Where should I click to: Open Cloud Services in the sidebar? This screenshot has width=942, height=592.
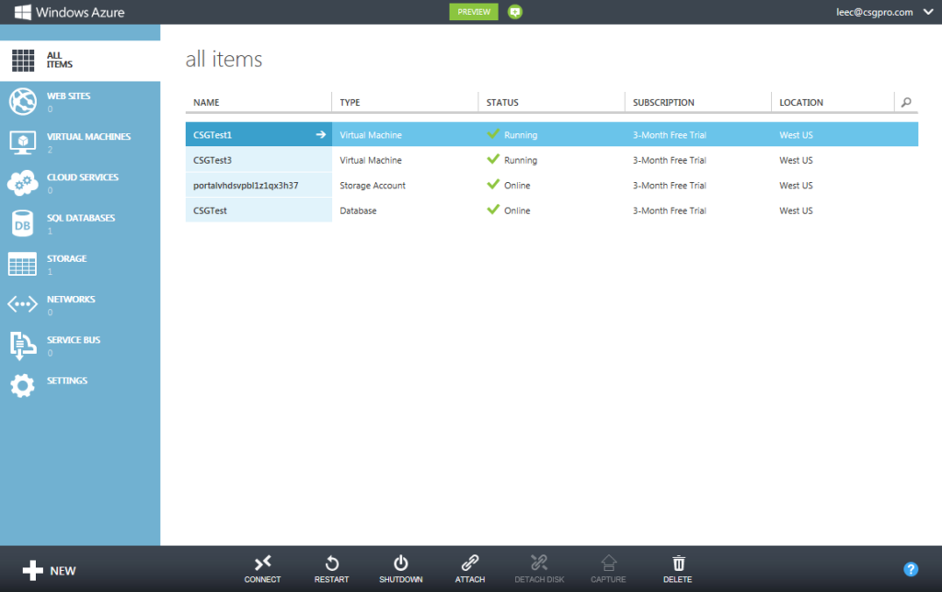22,182
